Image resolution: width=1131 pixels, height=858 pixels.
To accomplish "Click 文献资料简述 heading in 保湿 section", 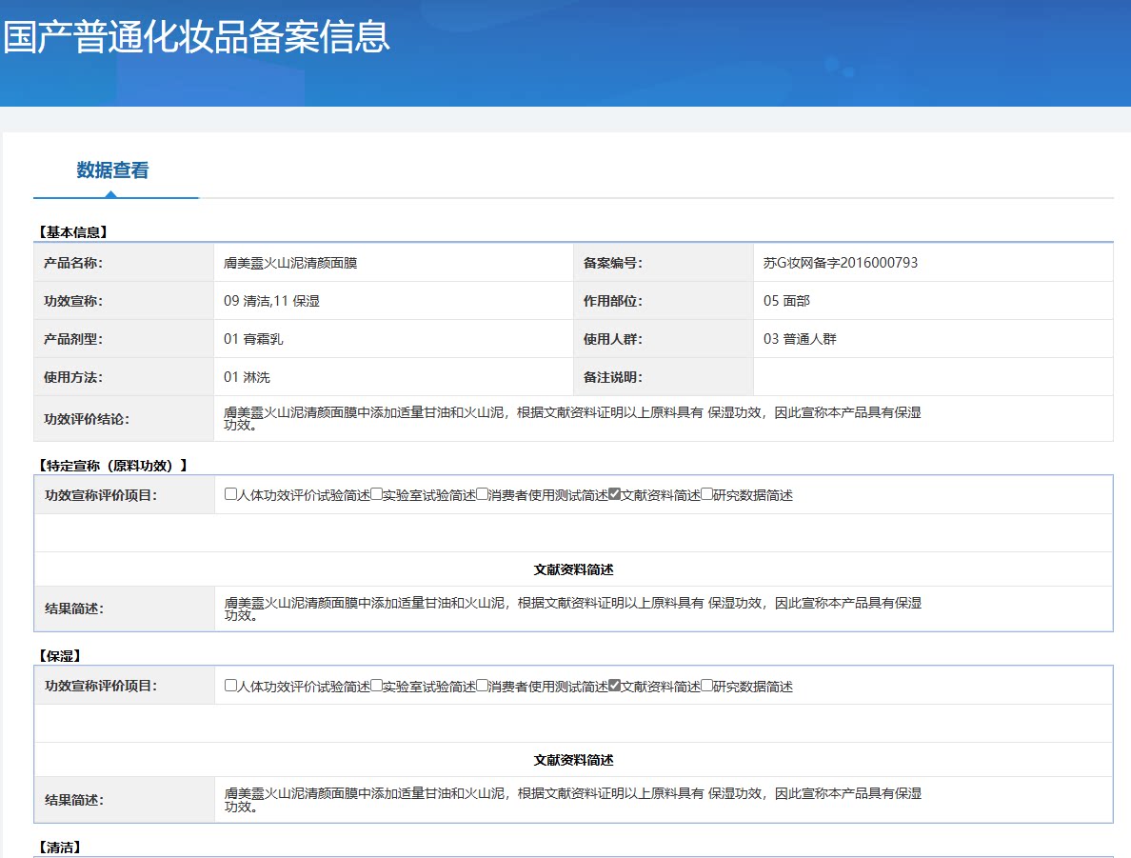I will pos(573,761).
